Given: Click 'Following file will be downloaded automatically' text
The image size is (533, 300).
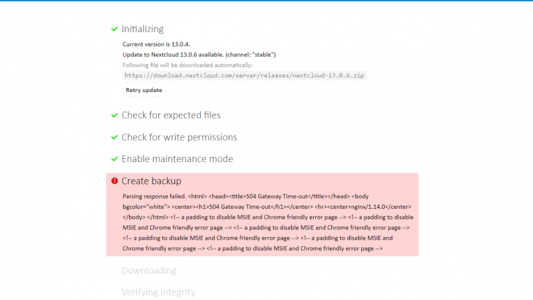Looking at the screenshot, I should (188, 65).
